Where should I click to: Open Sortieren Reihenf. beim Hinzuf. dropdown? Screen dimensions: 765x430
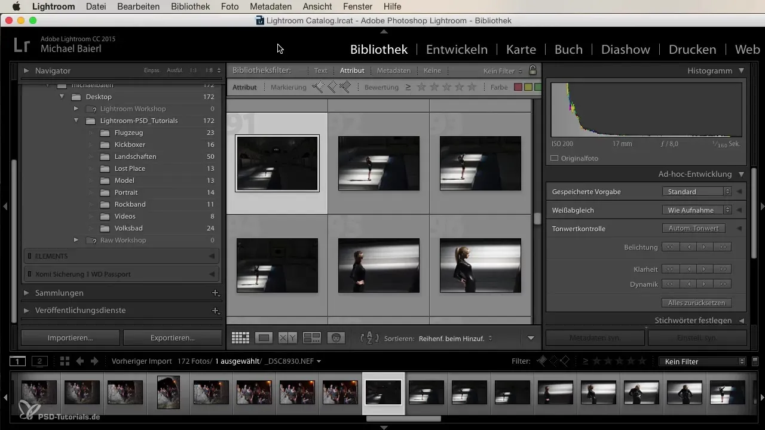click(455, 338)
